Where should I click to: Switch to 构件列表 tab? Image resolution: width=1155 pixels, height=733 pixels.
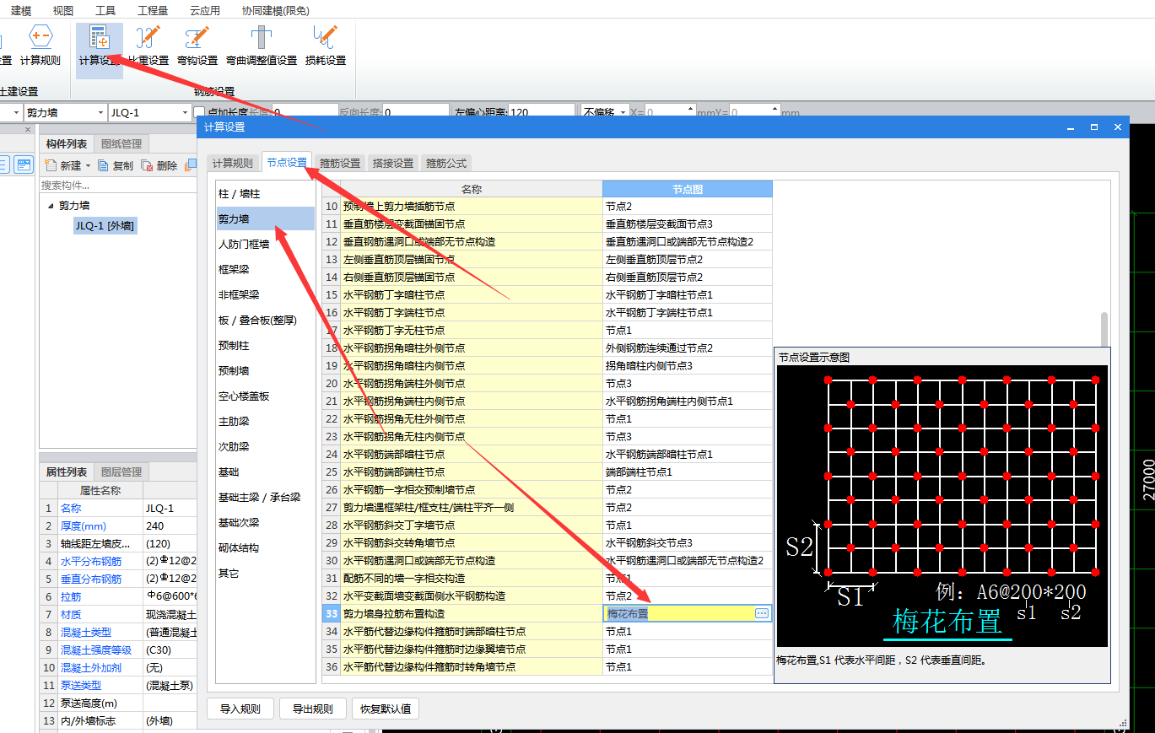pyautogui.click(x=67, y=143)
